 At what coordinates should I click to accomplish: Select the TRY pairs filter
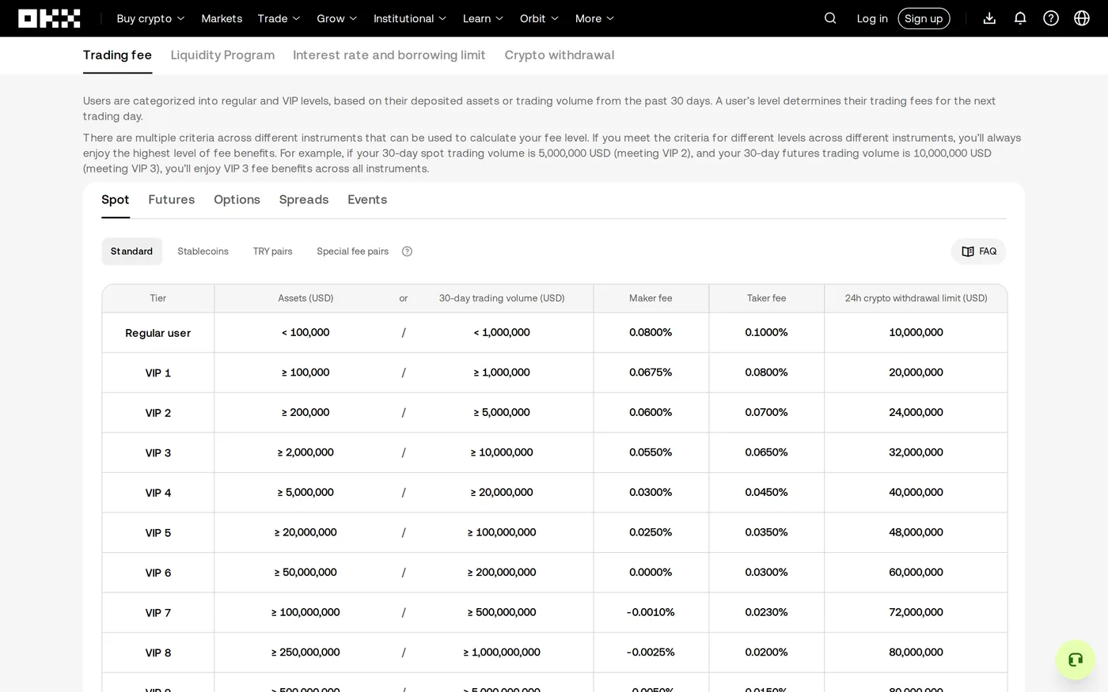click(x=272, y=251)
